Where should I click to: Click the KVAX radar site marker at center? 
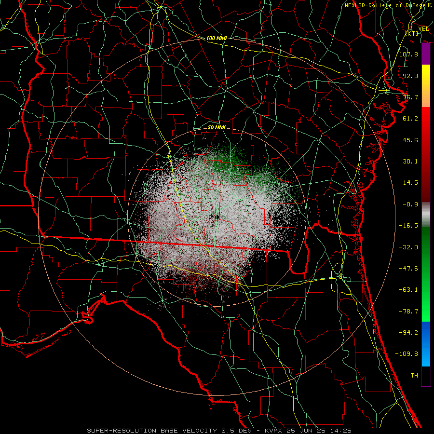tap(217, 217)
